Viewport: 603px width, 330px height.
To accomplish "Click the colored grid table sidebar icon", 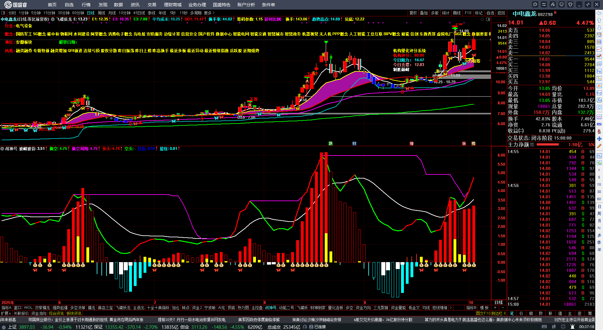I will click(599, 42).
